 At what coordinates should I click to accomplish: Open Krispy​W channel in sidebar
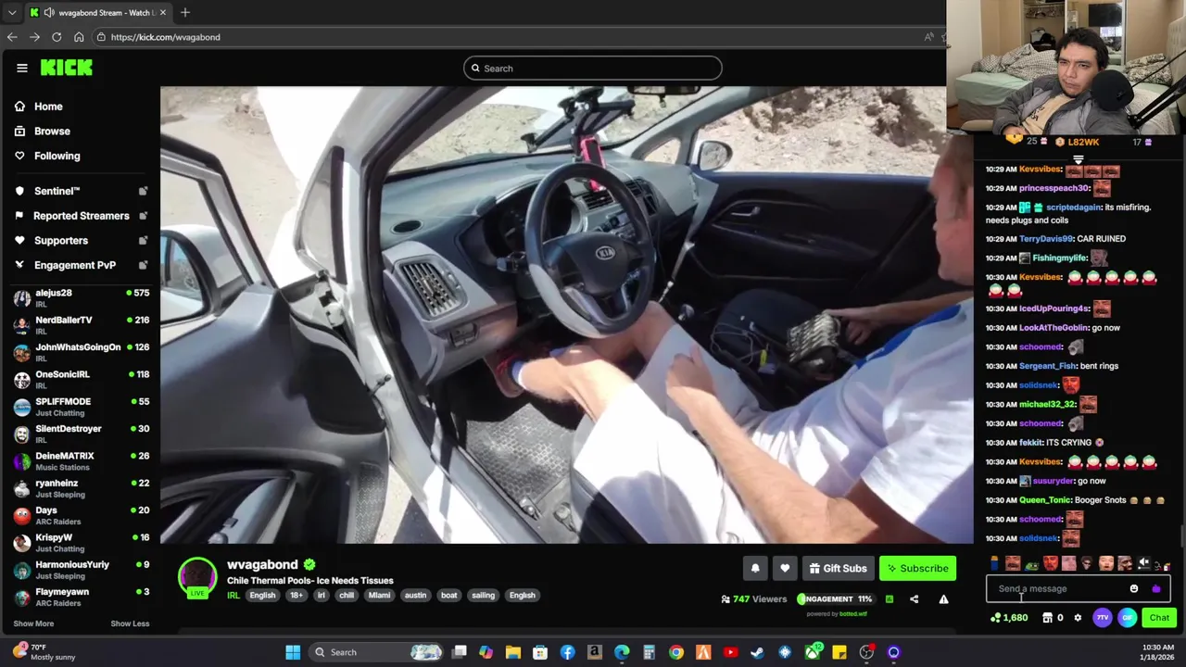coord(81,543)
